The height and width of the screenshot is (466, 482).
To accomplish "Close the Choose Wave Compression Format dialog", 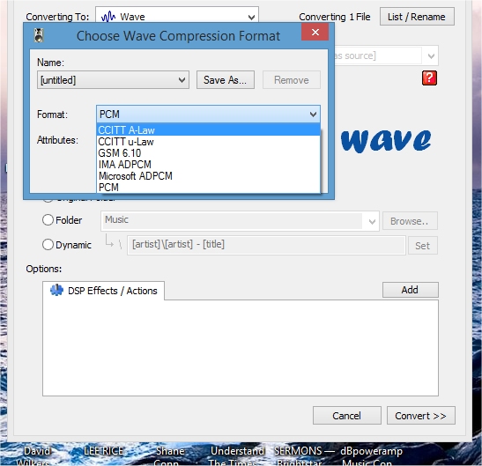I will 315,32.
